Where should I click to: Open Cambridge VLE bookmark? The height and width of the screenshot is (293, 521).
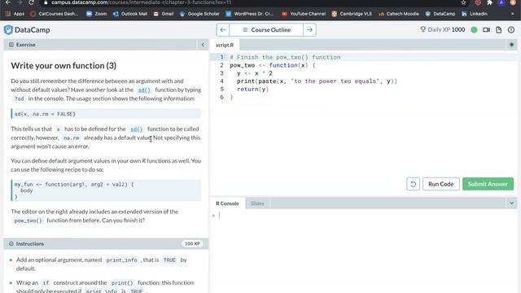[x=352, y=14]
